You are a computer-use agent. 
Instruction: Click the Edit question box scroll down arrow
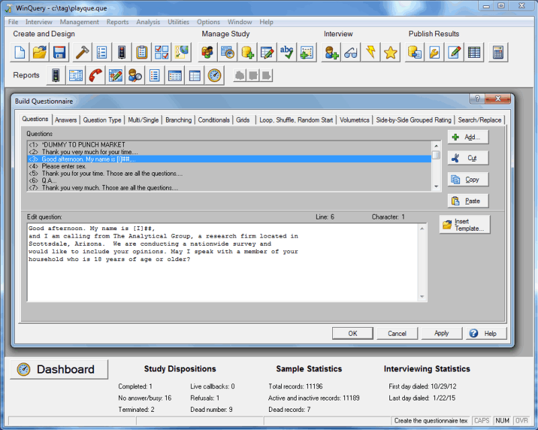pyautogui.click(x=422, y=297)
